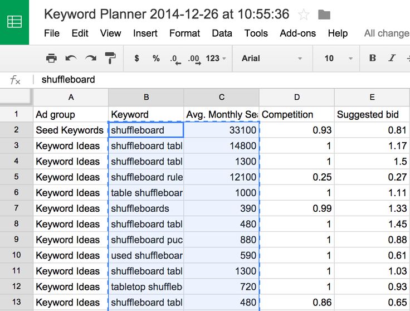Decrease decimal places button
This screenshot has width=410, height=311.
pos(175,59)
